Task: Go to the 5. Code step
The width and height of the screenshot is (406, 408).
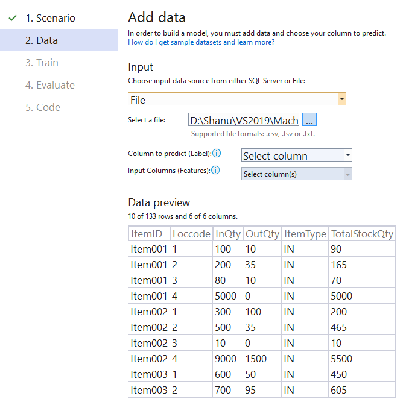Action: 43,107
